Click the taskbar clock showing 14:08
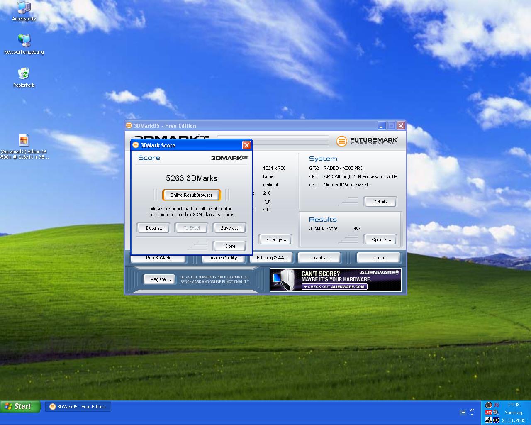This screenshot has height=425, width=531. [514, 405]
